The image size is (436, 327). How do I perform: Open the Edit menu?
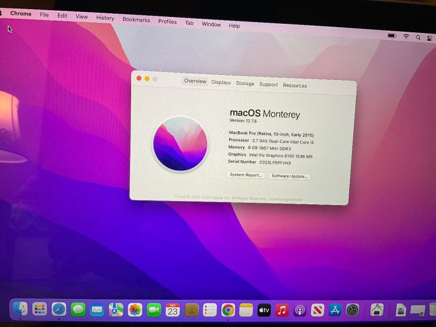(62, 15)
